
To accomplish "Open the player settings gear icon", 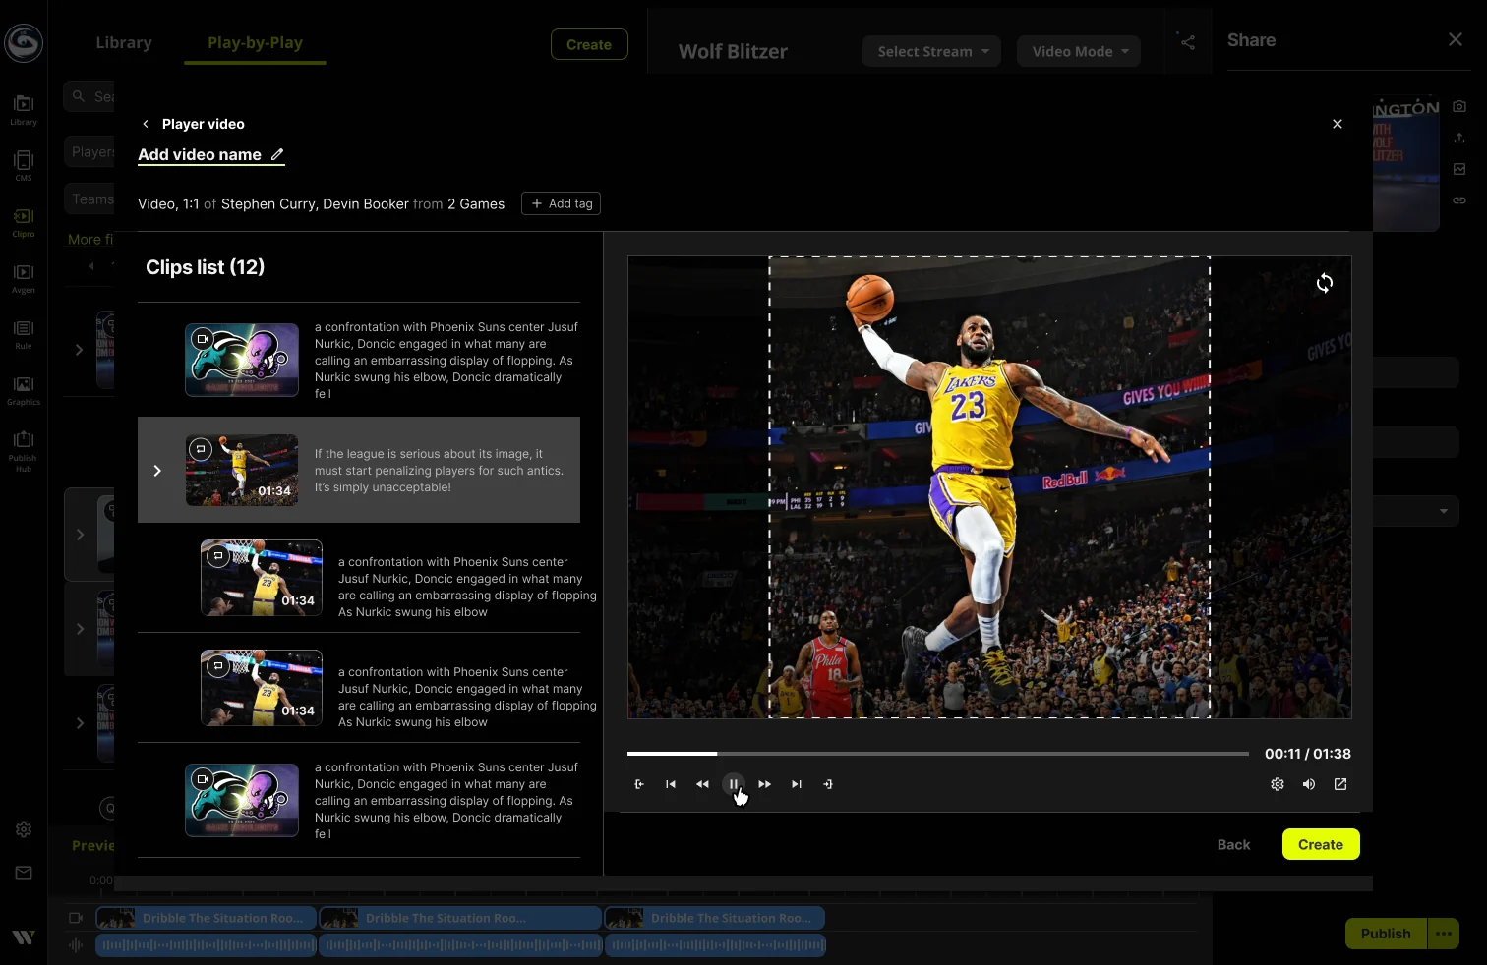I will coord(1278,784).
